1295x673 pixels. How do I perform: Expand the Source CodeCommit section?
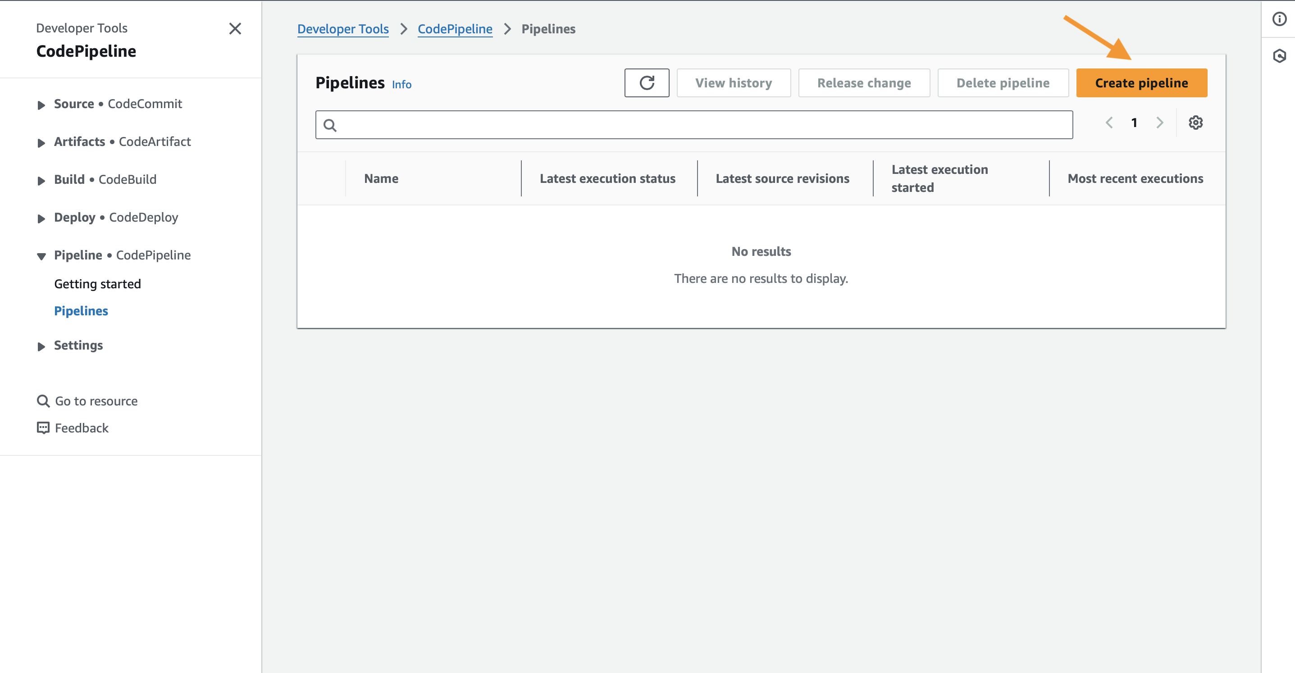(41, 105)
